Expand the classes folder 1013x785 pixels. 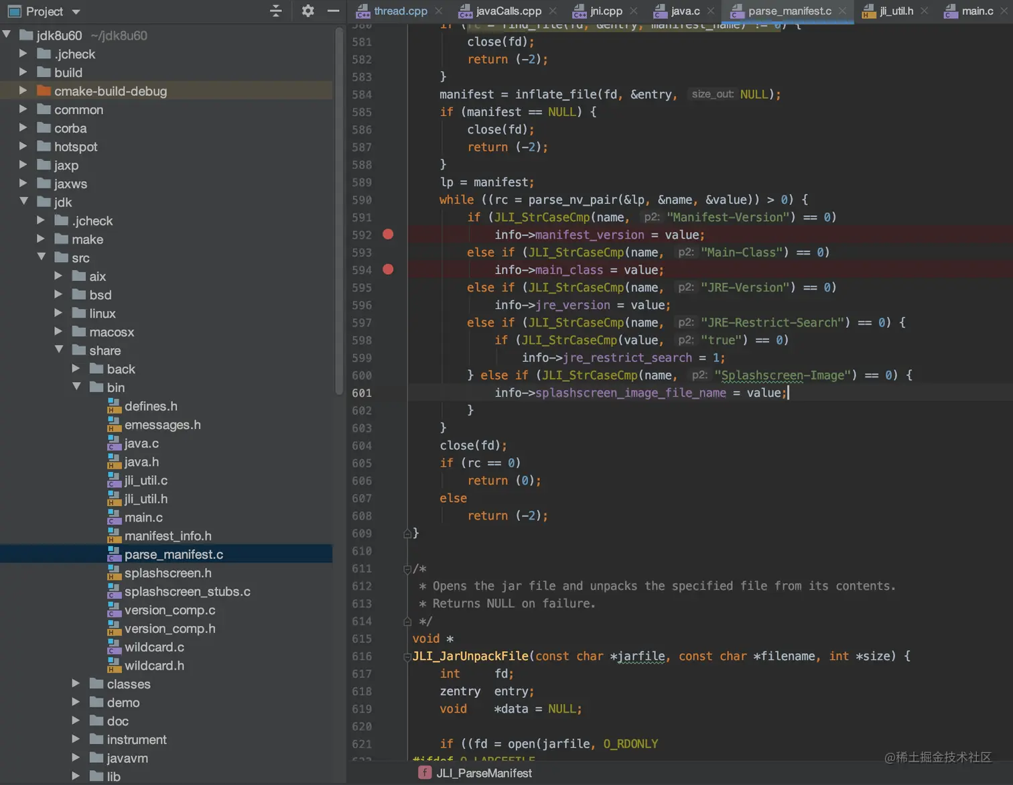click(x=76, y=684)
